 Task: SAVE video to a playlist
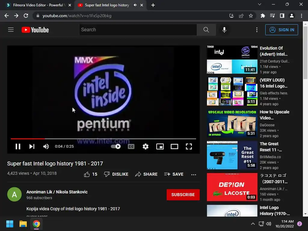pyautogui.click(x=174, y=174)
